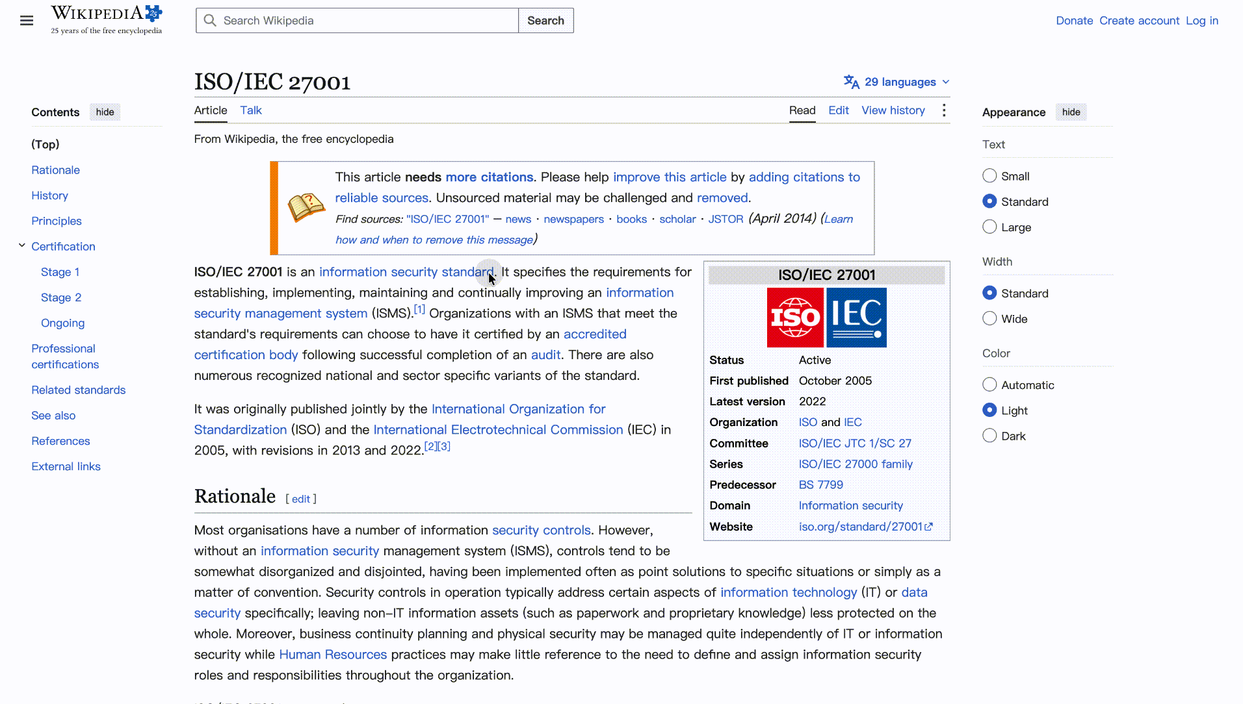Open International Electrotechnical Commission link

[498, 430]
